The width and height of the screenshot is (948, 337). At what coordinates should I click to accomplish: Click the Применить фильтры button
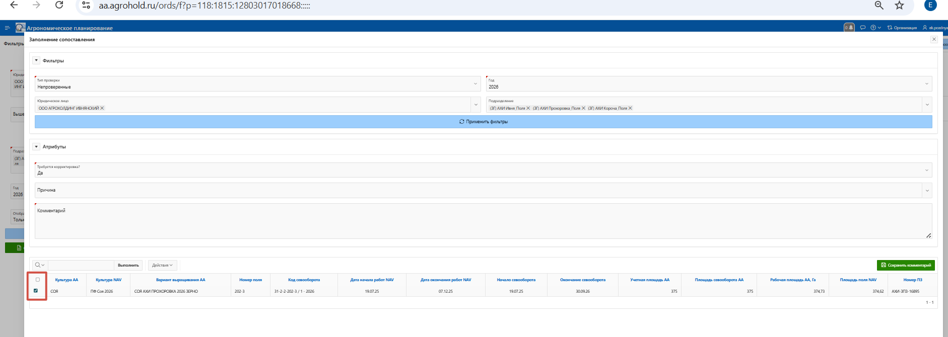point(483,122)
